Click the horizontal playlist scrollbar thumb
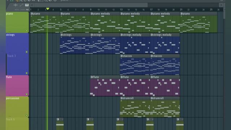 pyautogui.click(x=91, y=5)
